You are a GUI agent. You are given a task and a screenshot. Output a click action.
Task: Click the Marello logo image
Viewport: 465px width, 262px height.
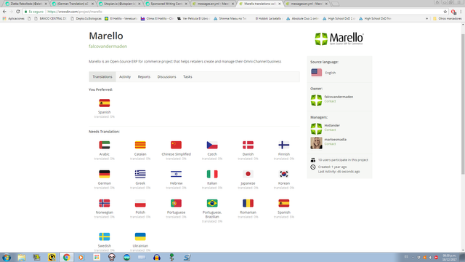339,39
